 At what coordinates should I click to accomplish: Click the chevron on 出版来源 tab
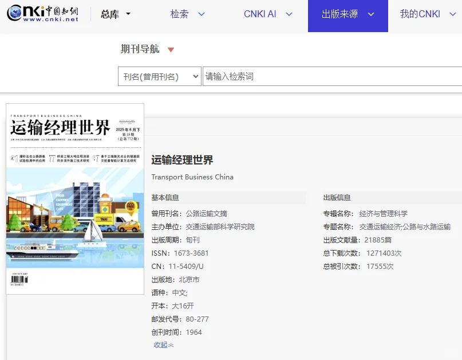point(370,14)
